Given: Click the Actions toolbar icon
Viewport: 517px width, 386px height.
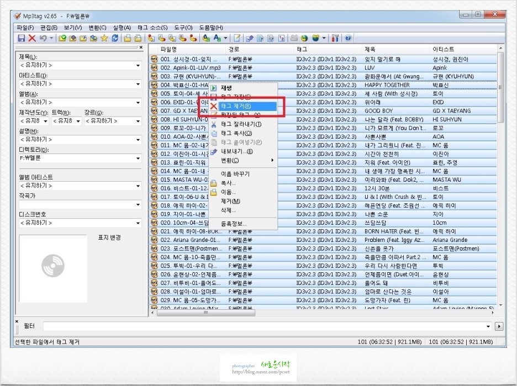Looking at the screenshot, I should (x=207, y=38).
